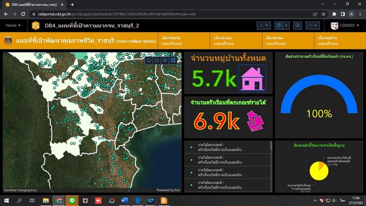Close the DB4 dashboard browser tab
The height and width of the screenshot is (206, 366).
pyautogui.click(x=62, y=5)
